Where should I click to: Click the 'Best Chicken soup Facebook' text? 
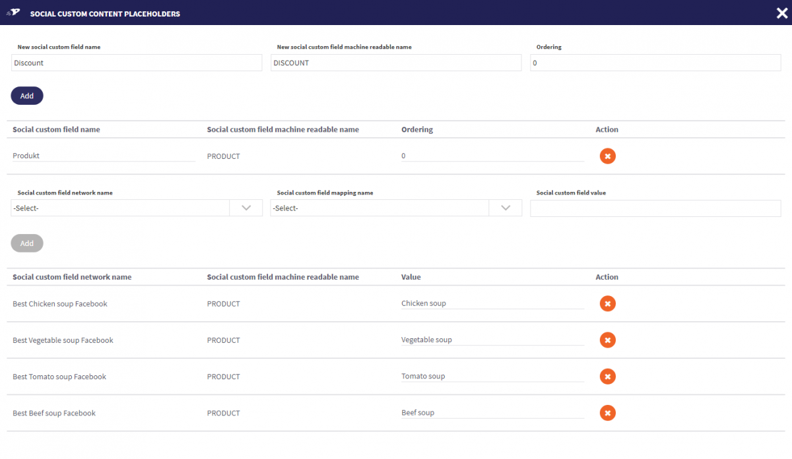pyautogui.click(x=60, y=304)
